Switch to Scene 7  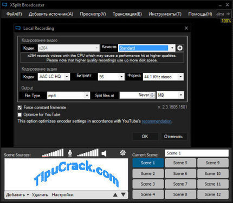180,184
